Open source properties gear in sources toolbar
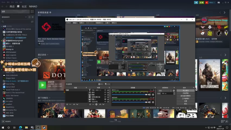 [x=96, y=104]
